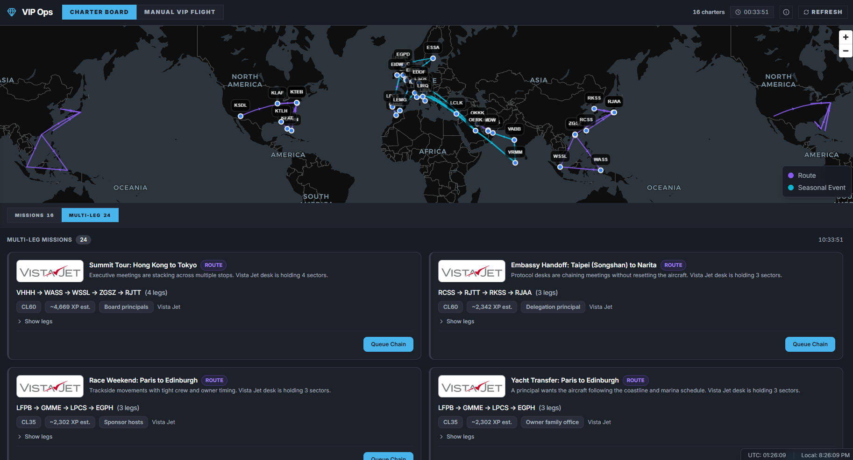
Task: Click ROUTE badge on Race Weekend card
Action: point(214,380)
